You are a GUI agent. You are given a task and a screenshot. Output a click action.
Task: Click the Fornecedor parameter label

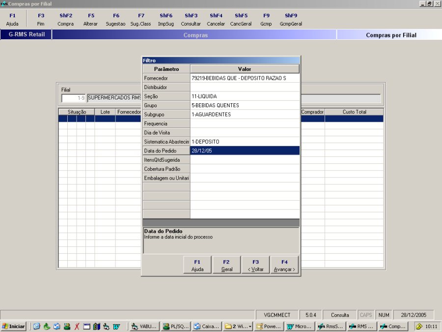166,78
